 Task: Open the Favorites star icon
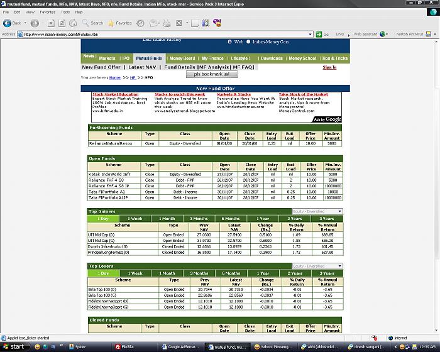pos(111,23)
